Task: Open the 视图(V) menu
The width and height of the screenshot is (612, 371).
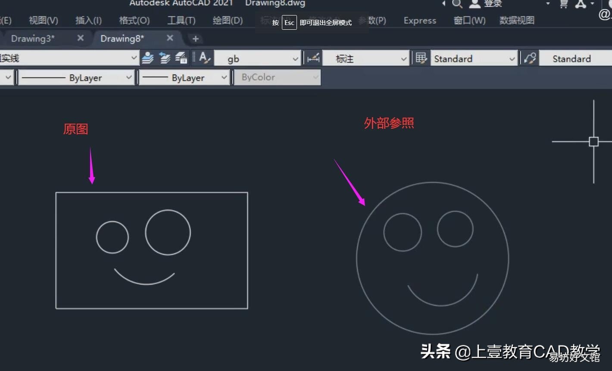Action: tap(44, 20)
